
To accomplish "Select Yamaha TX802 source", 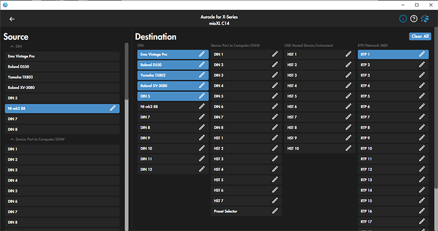I will coord(62,77).
